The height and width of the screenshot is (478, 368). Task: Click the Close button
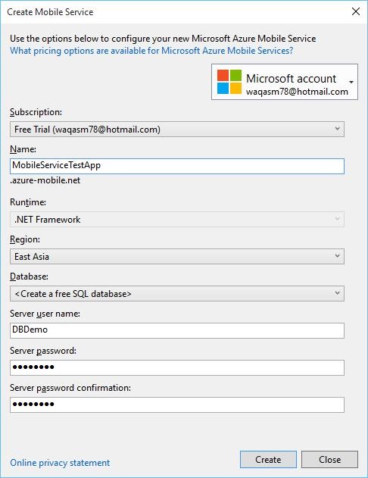(329, 459)
